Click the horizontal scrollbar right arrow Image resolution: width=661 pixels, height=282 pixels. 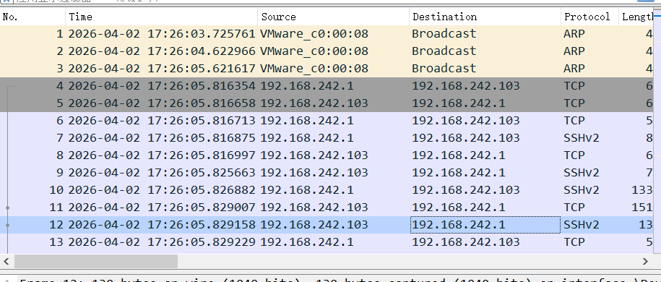(645, 261)
